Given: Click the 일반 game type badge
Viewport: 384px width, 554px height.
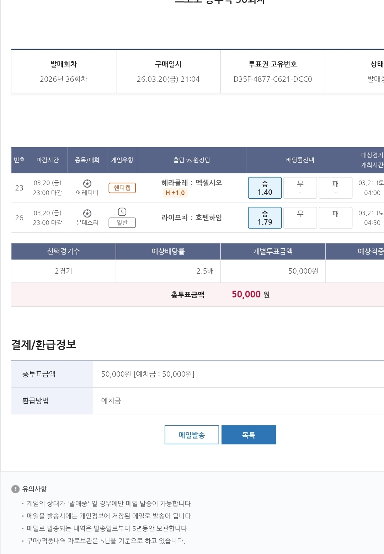Looking at the screenshot, I should 122,223.
